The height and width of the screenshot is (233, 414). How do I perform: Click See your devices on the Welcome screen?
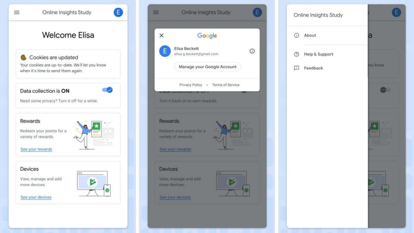[x=36, y=197]
